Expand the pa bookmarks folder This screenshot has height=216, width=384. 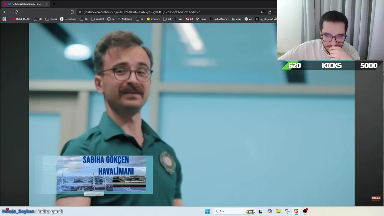pyautogui.click(x=139, y=19)
